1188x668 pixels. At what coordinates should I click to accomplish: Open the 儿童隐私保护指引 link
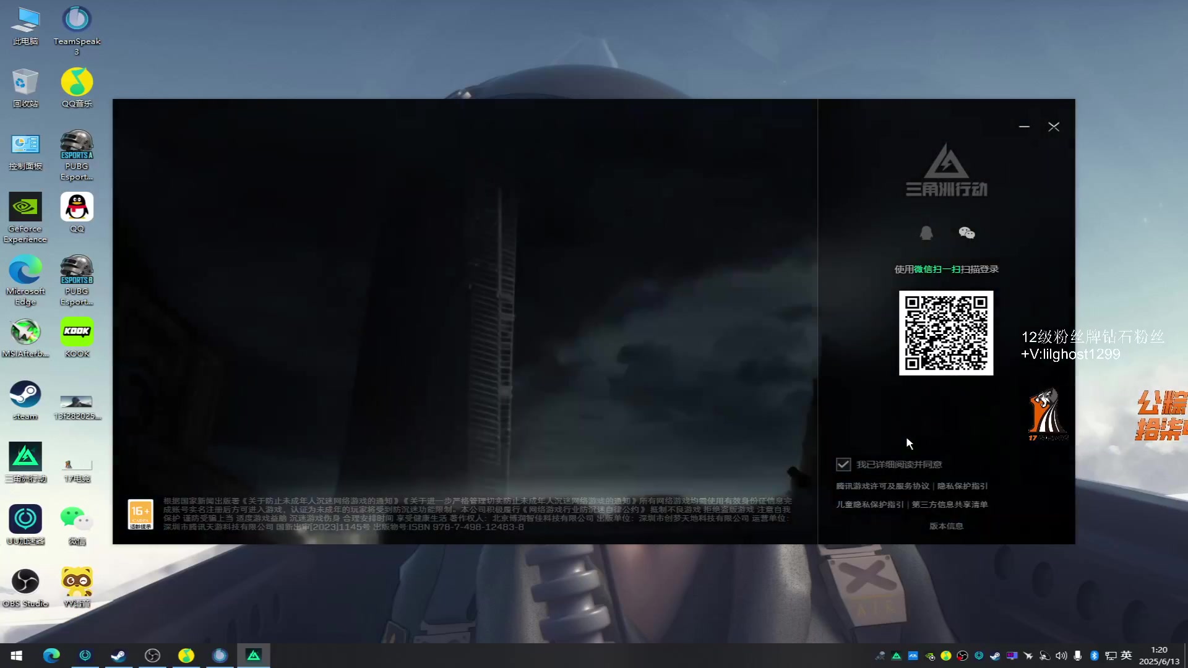[x=870, y=505]
